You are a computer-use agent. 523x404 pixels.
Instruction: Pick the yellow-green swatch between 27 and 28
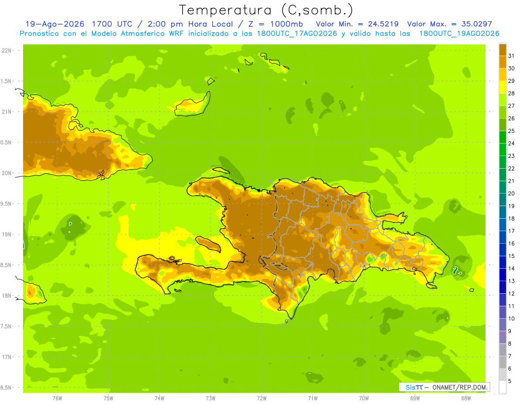coord(503,100)
